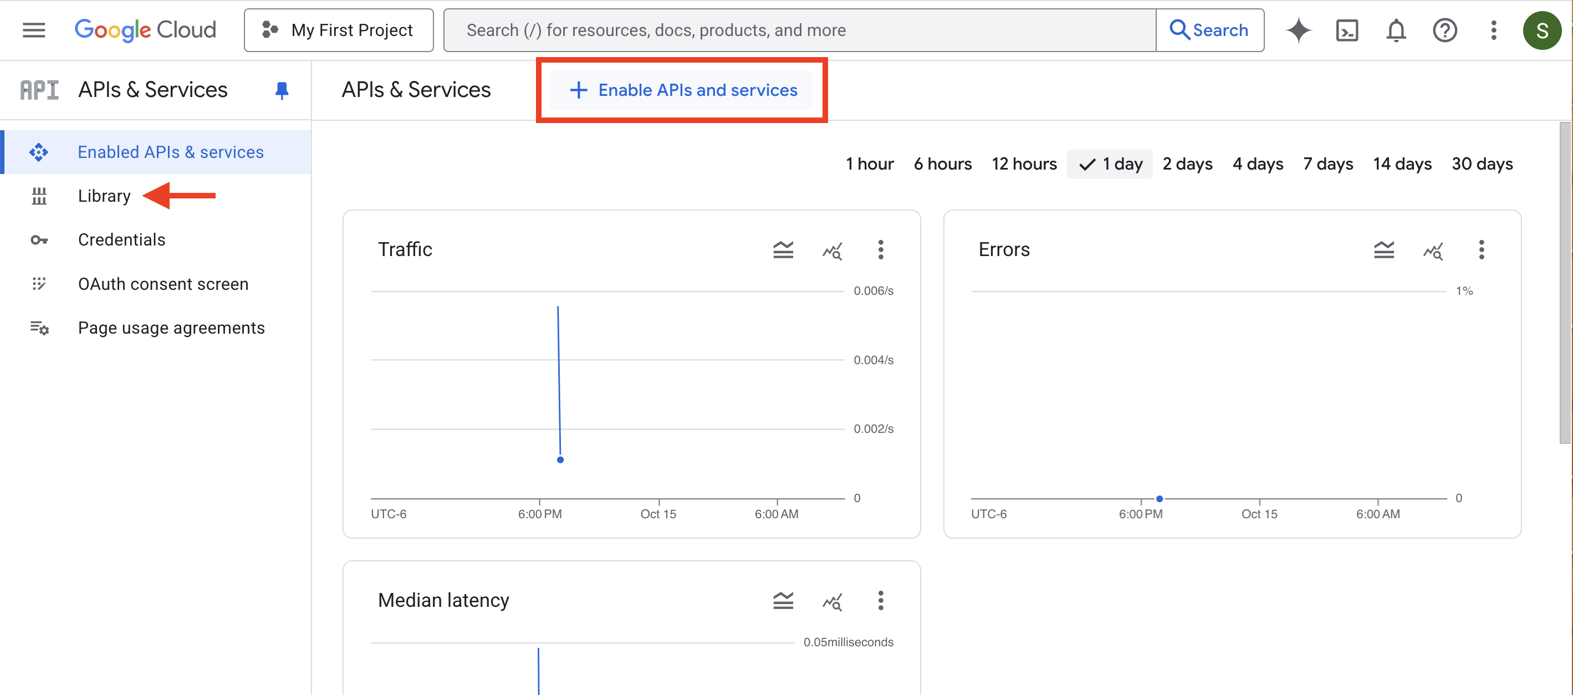Viewport: 1573px width, 695px height.
Task: Open the help question mark icon
Action: (x=1444, y=30)
